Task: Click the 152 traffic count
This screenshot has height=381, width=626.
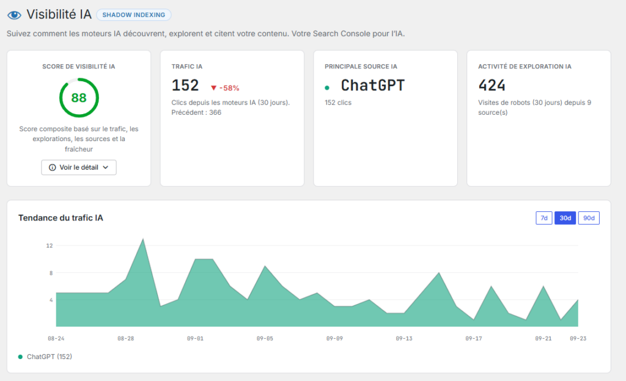Action: (x=185, y=85)
